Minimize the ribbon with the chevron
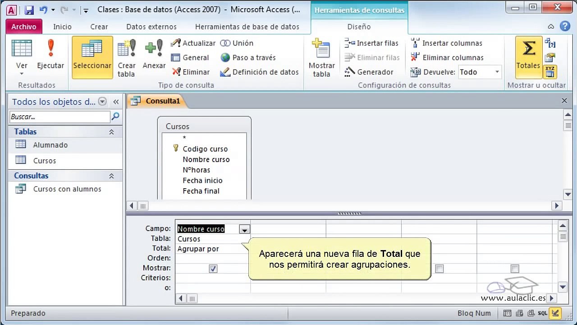Screen dimensions: 577x325 point(551,27)
